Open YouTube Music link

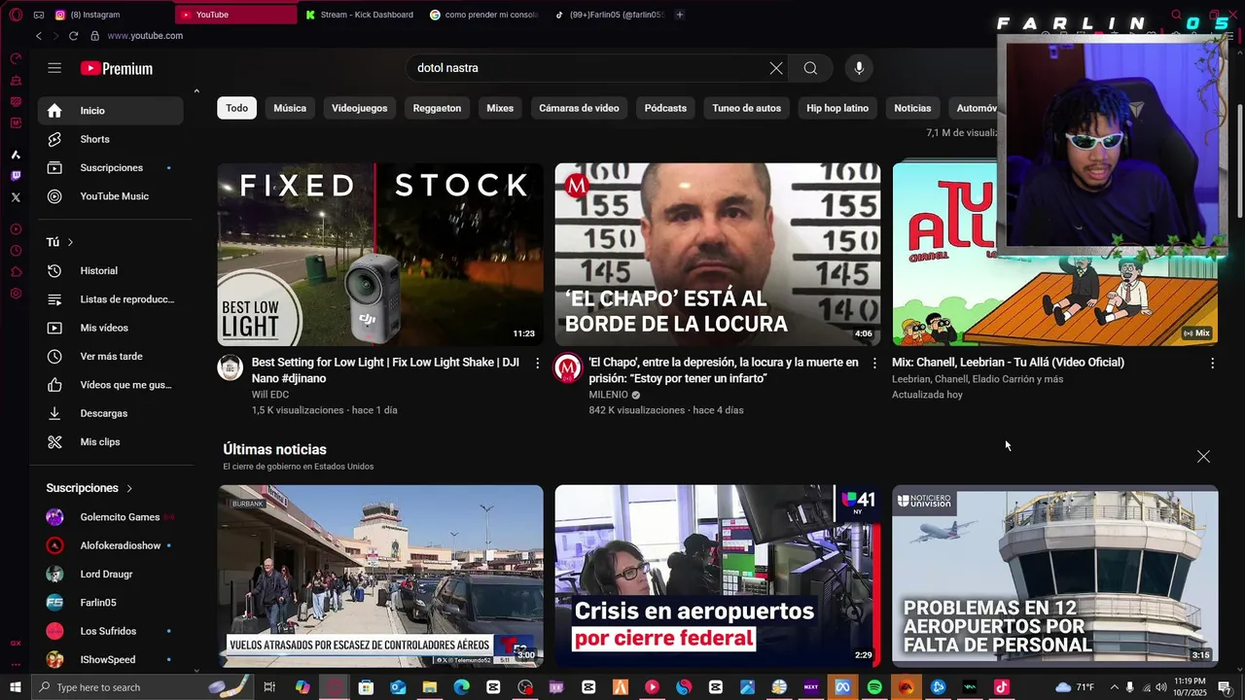[110, 196]
